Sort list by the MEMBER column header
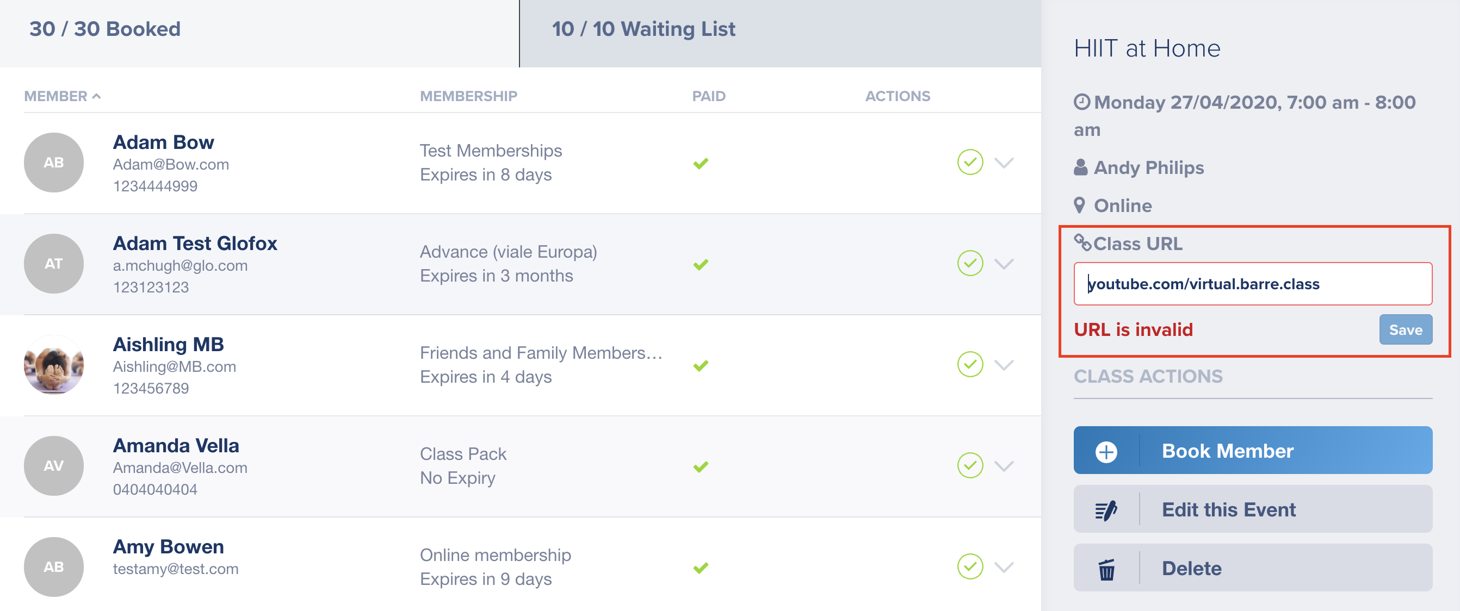This screenshot has width=1460, height=611. pyautogui.click(x=63, y=96)
